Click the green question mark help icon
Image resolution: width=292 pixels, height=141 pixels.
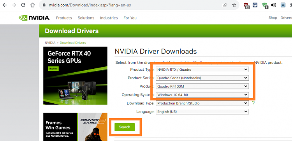point(253,103)
